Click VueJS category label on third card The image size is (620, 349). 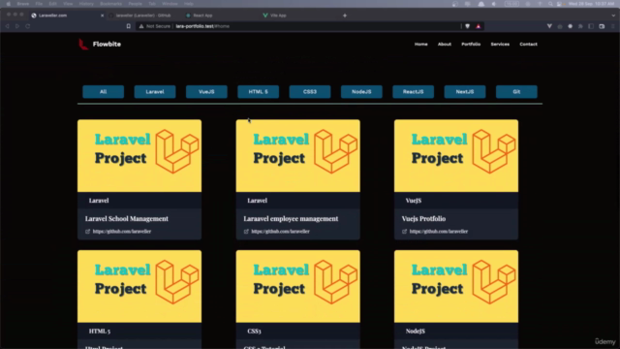click(414, 201)
